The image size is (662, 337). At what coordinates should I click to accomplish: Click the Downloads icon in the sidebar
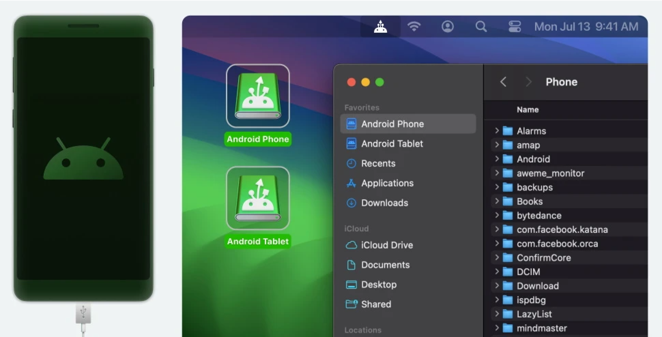click(351, 203)
